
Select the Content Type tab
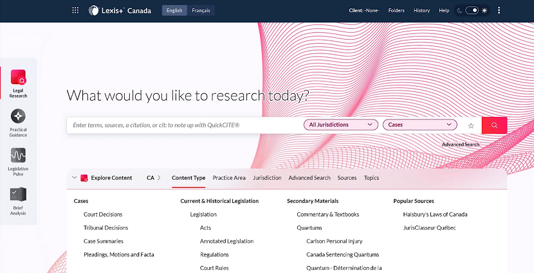click(189, 178)
